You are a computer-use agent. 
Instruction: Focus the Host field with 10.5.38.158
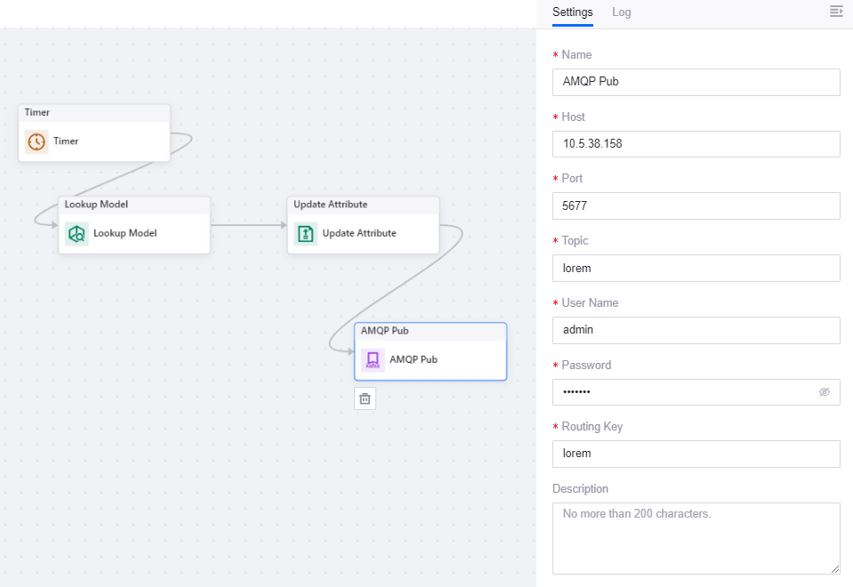696,144
